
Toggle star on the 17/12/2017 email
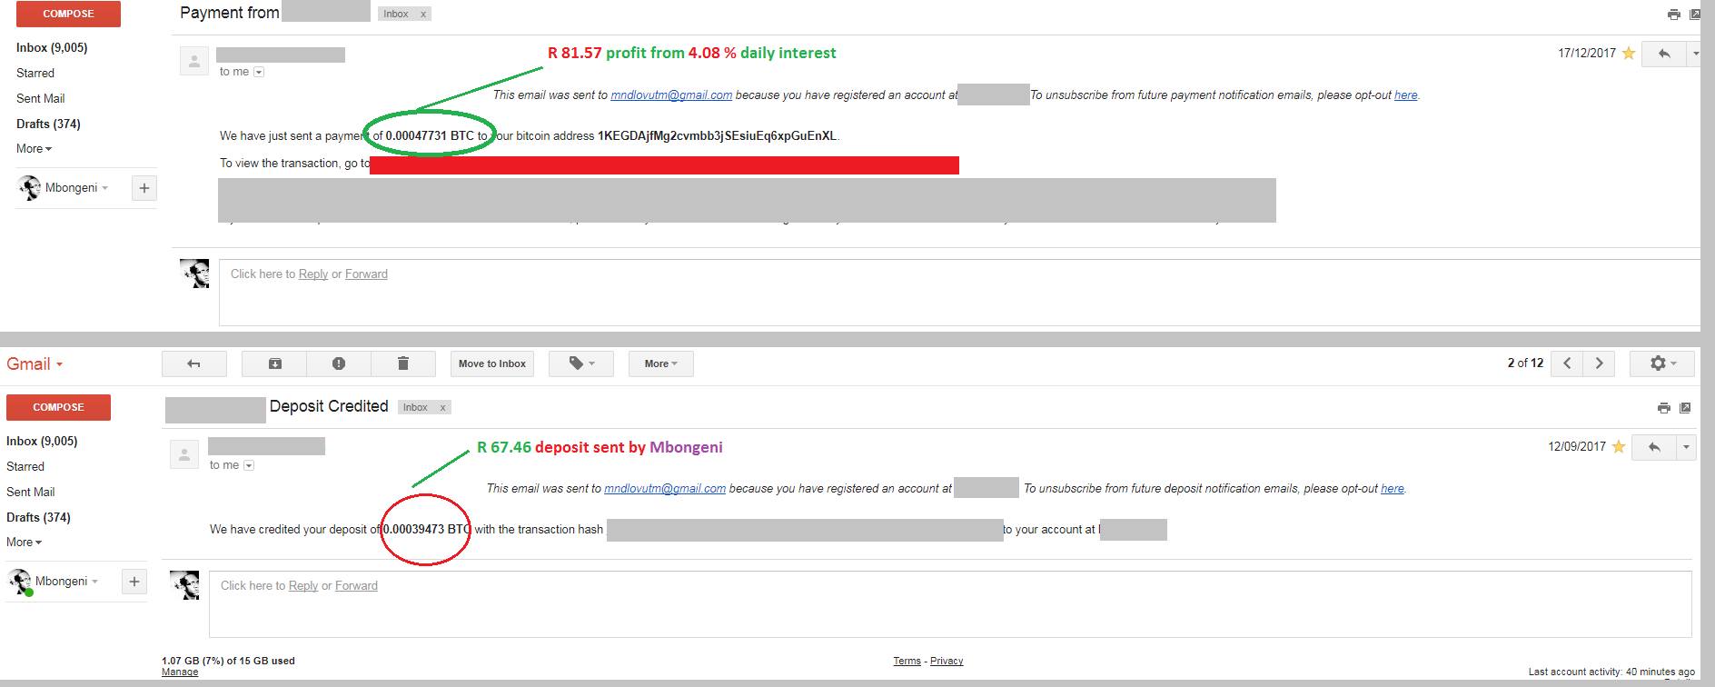point(1629,54)
